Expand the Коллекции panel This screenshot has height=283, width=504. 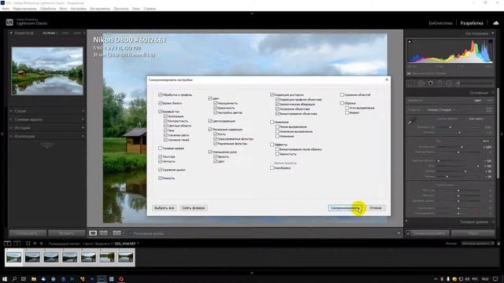click(x=11, y=136)
